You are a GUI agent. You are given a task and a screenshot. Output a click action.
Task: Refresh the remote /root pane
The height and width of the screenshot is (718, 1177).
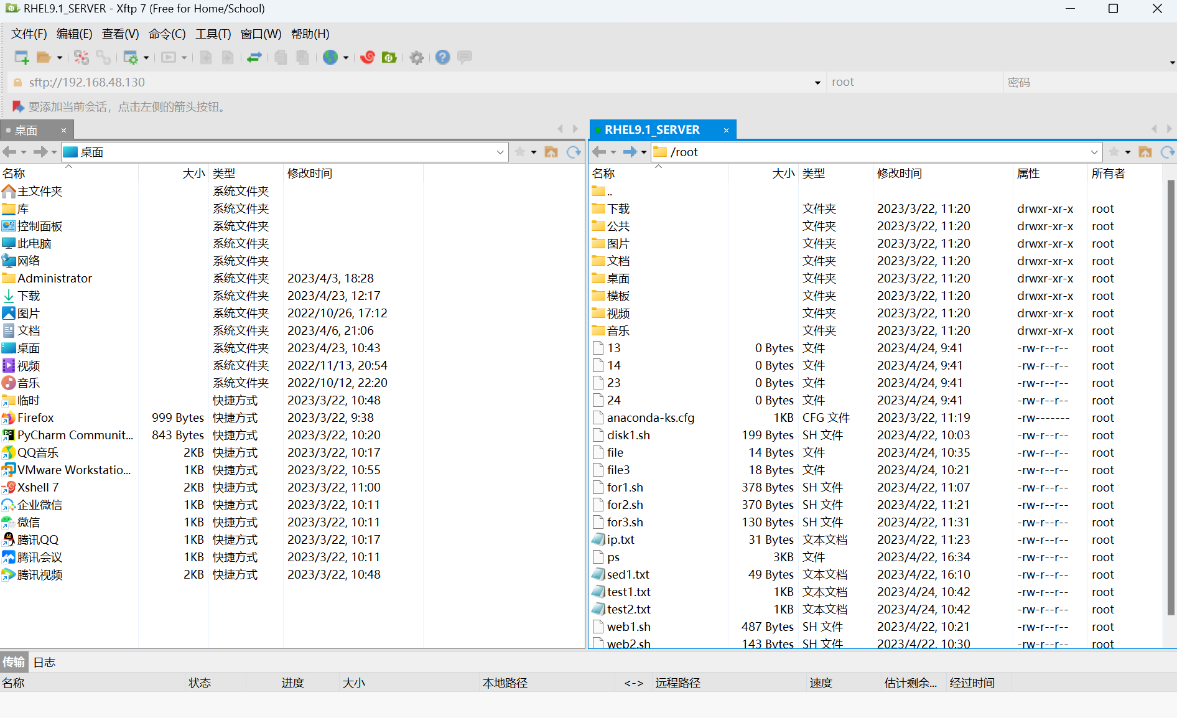(x=1168, y=152)
